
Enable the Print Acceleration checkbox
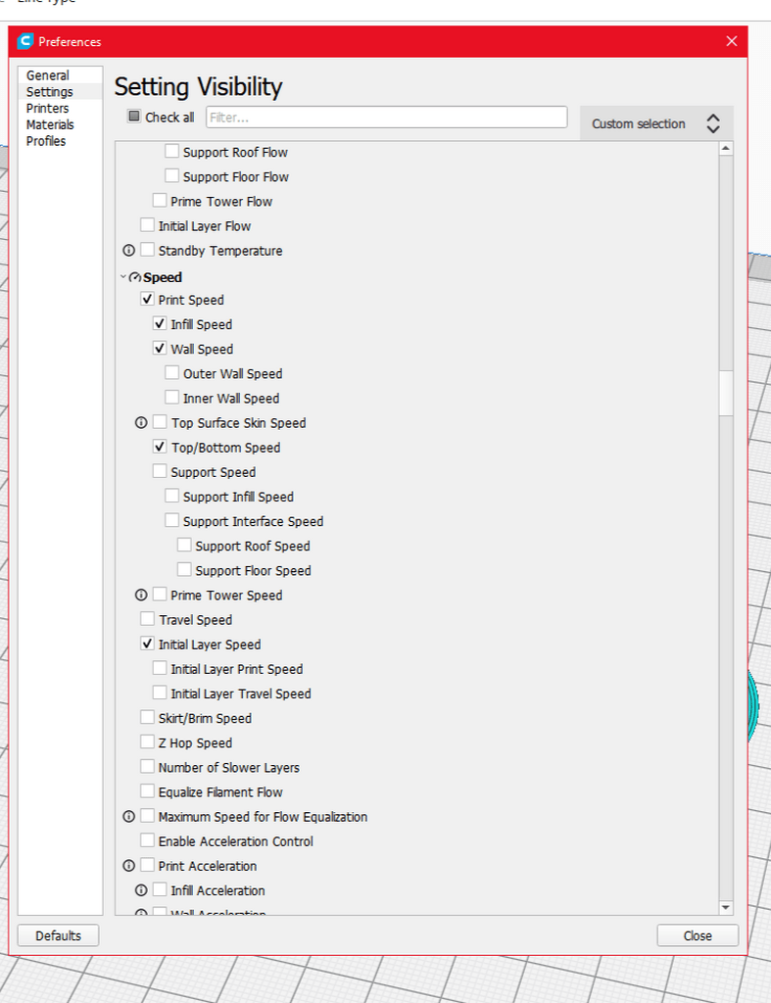pos(147,865)
